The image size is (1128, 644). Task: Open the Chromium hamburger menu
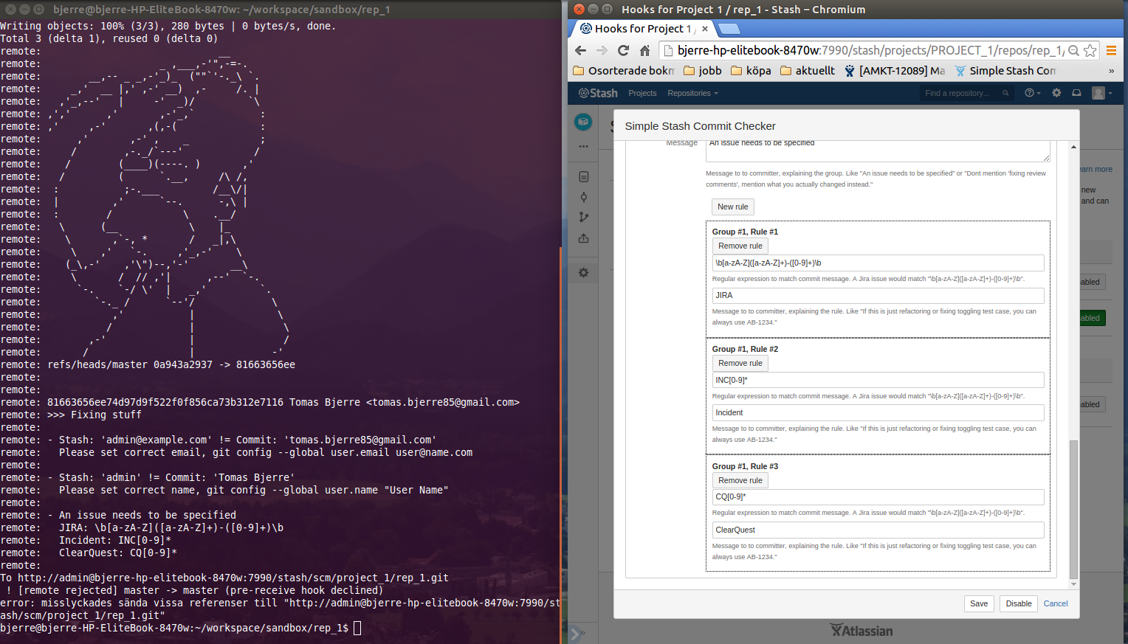click(x=1111, y=50)
